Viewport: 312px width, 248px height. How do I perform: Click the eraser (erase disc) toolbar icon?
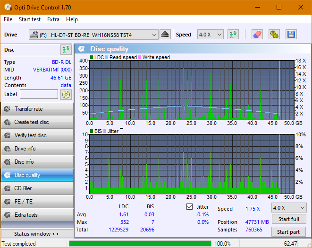click(257, 35)
